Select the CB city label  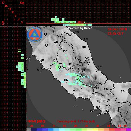pos(106,89)
